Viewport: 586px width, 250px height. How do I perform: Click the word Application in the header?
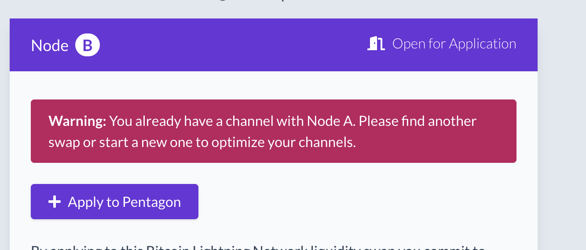pos(482,44)
